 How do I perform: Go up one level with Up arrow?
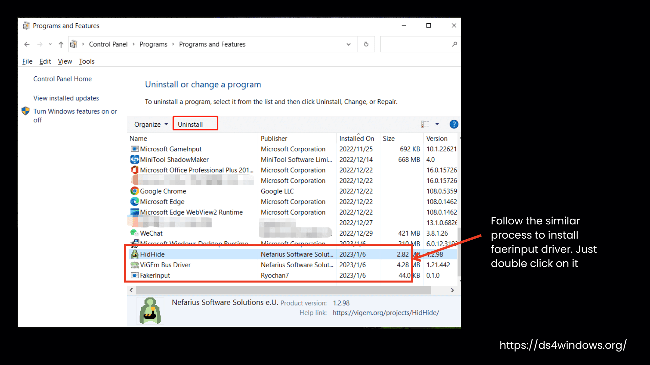pos(61,44)
